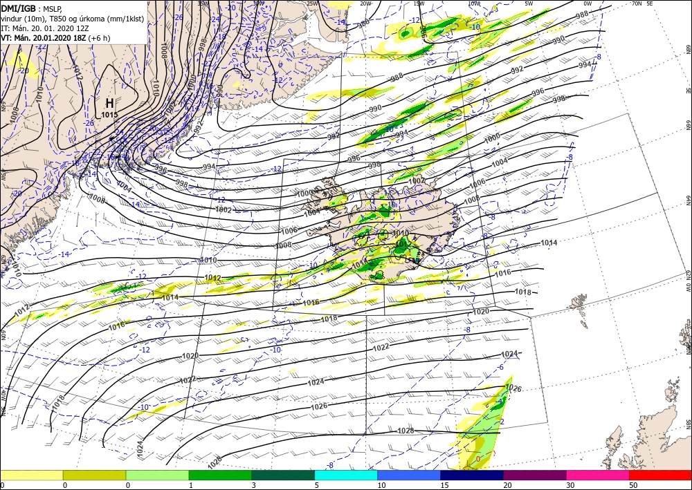The width and height of the screenshot is (692, 490).
Task: Click the legend scale value '20'
Action: point(508,485)
